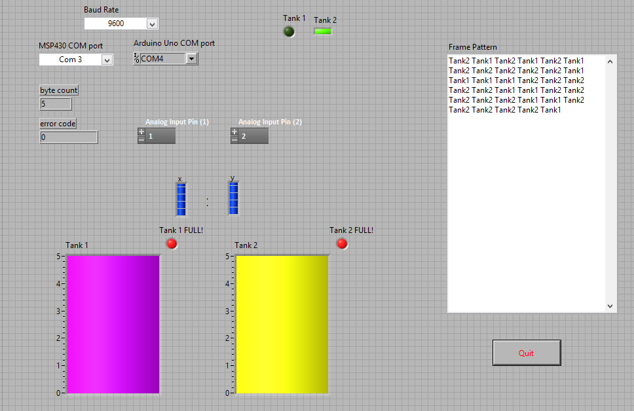Decrement Analog Input Pin (2) value
This screenshot has height=411, width=634.
(234, 139)
